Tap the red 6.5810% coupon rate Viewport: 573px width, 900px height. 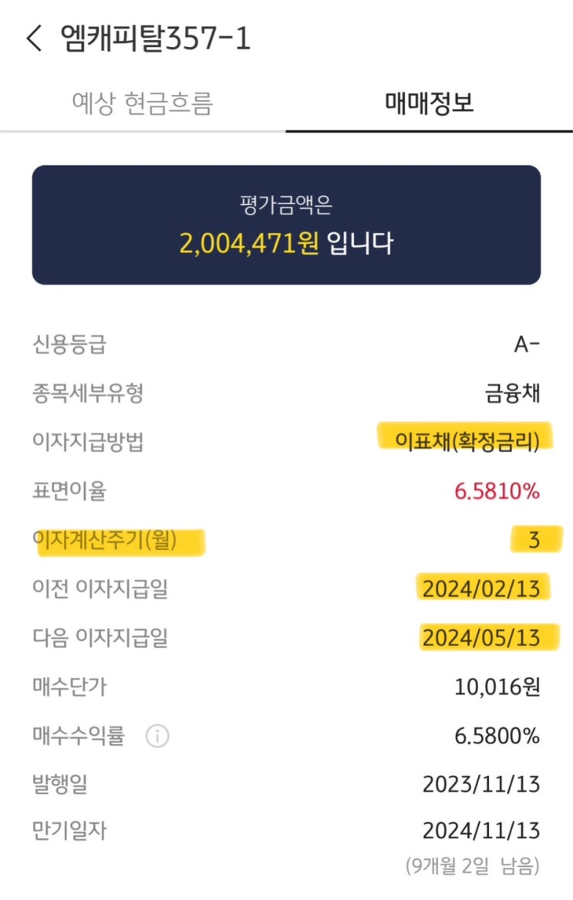point(497,491)
